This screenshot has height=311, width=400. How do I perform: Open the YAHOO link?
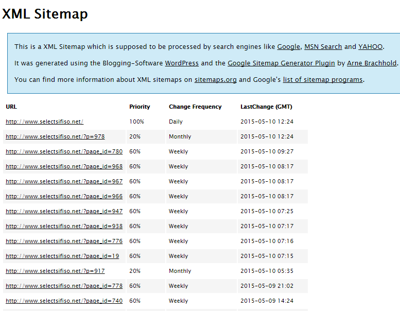point(370,47)
